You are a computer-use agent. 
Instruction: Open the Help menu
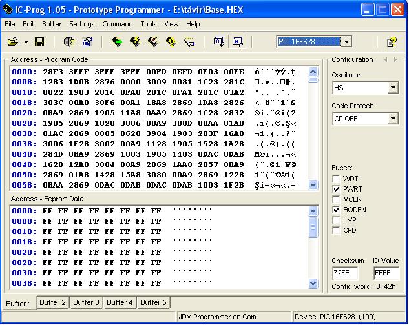pyautogui.click(x=193, y=24)
